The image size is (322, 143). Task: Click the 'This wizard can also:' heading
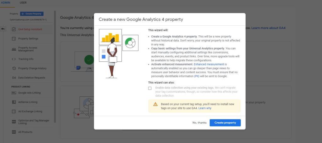[161, 83]
